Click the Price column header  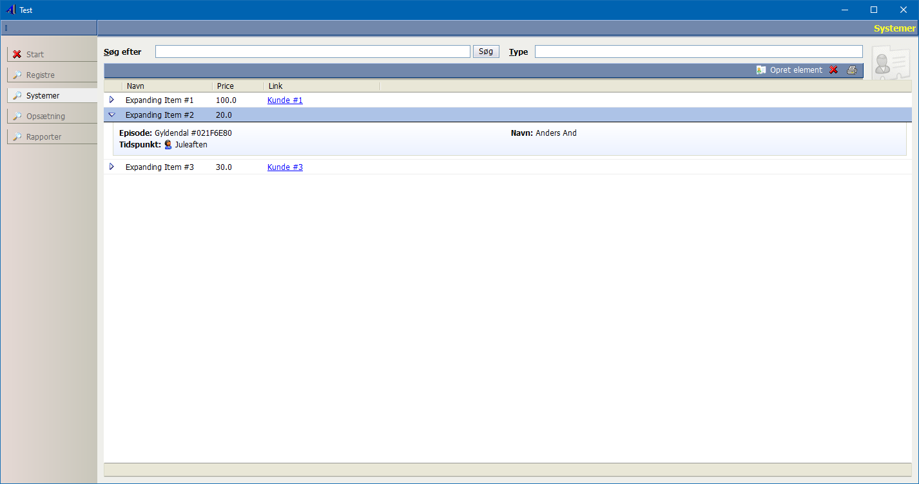tap(238, 86)
